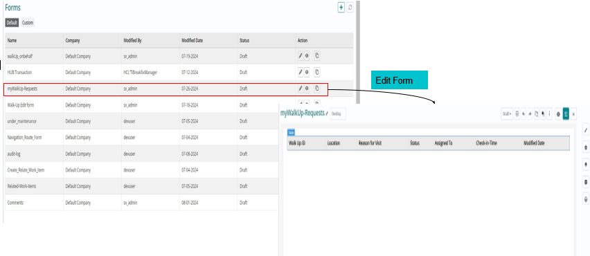Edit the walkUp_onbehalf form with pencil icon
The image size is (590, 256).
point(301,56)
